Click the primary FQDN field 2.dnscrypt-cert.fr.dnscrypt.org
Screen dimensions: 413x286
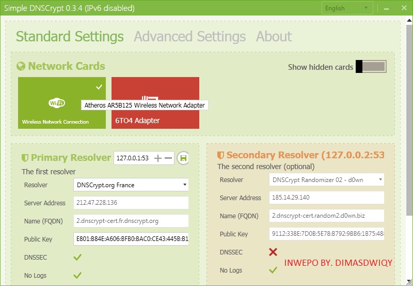tap(131, 221)
